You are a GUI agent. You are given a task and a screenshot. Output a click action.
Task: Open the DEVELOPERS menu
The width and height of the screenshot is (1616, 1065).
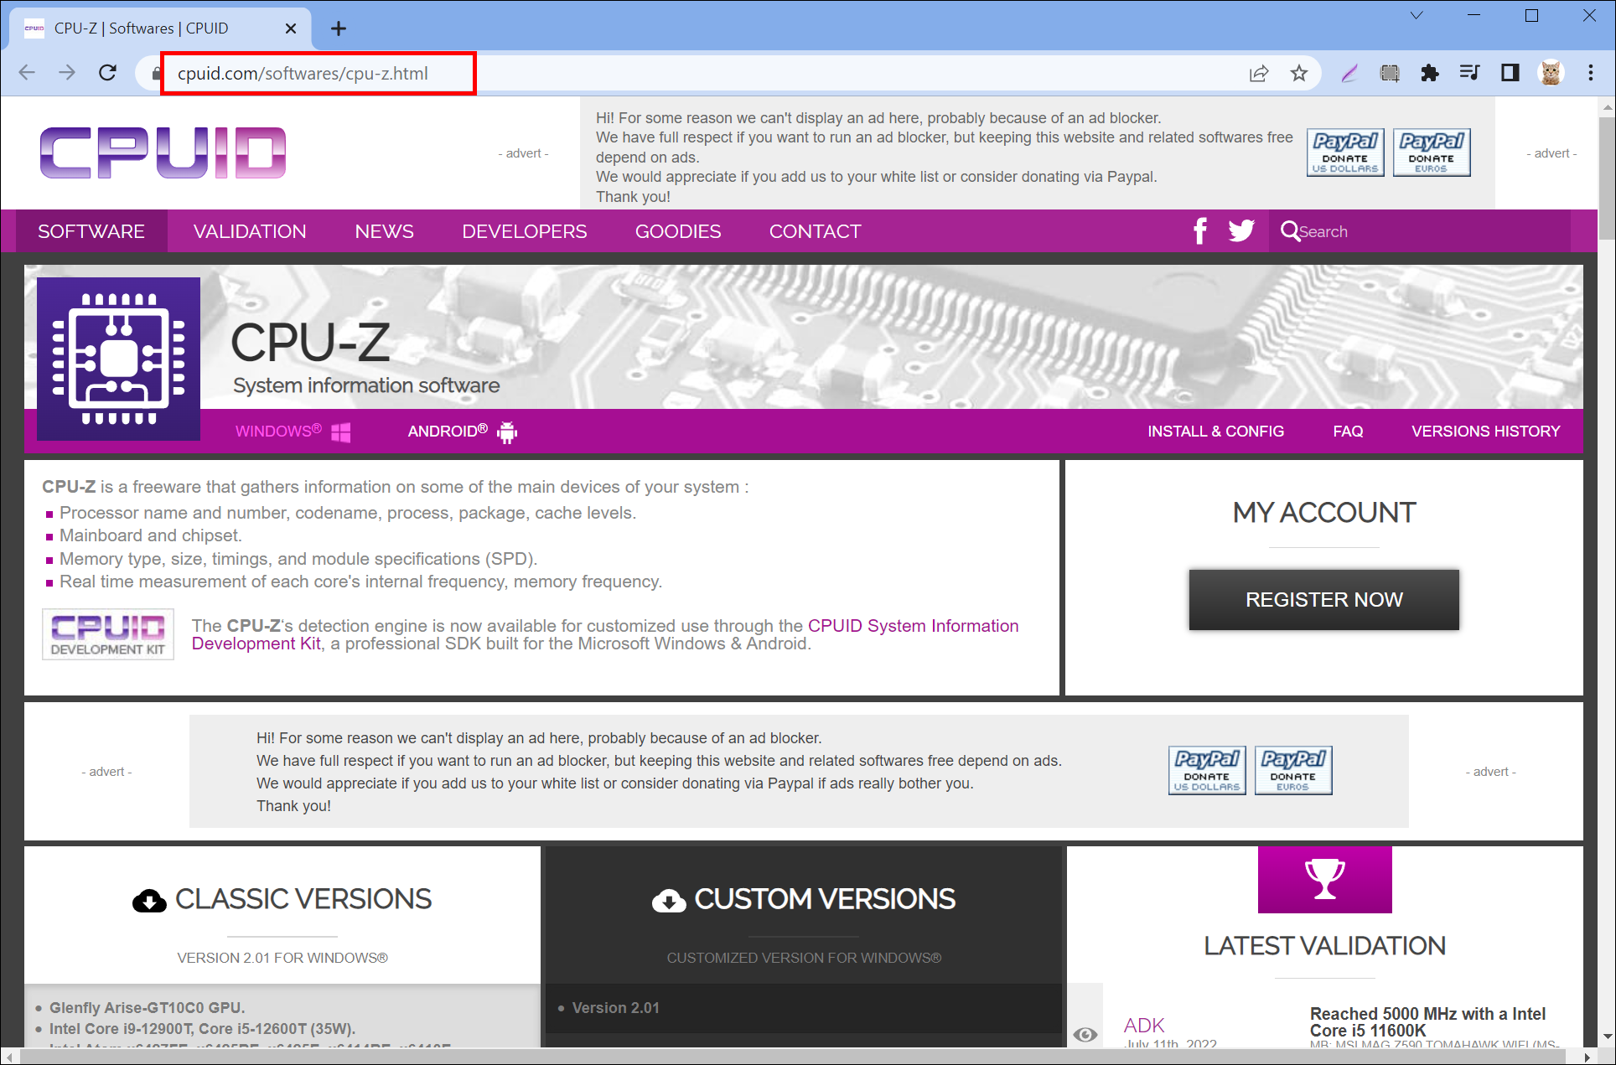525,231
